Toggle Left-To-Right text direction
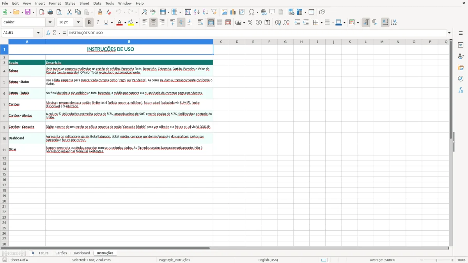Viewport: 468px width, 263px height. pyautogui.click(x=366, y=23)
